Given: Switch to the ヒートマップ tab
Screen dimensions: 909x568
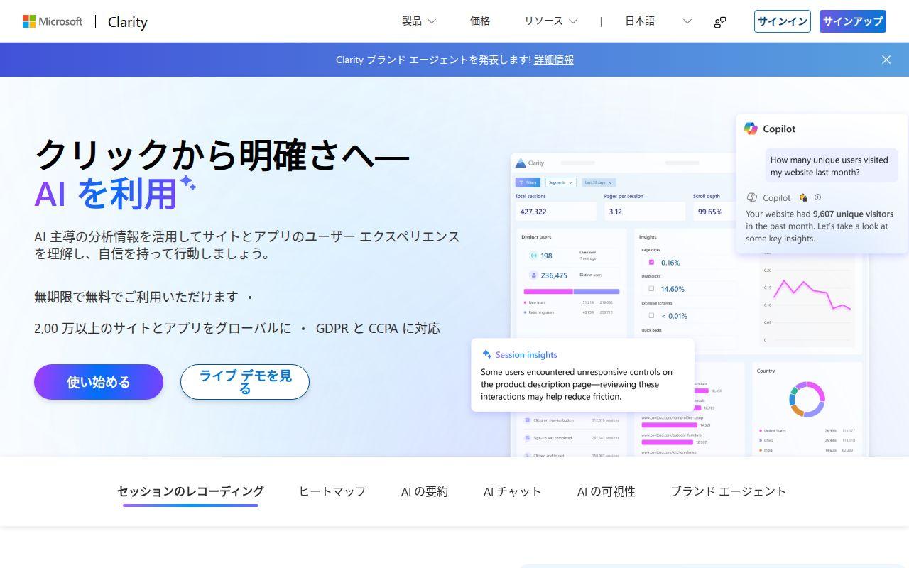Looking at the screenshot, I should point(332,491).
